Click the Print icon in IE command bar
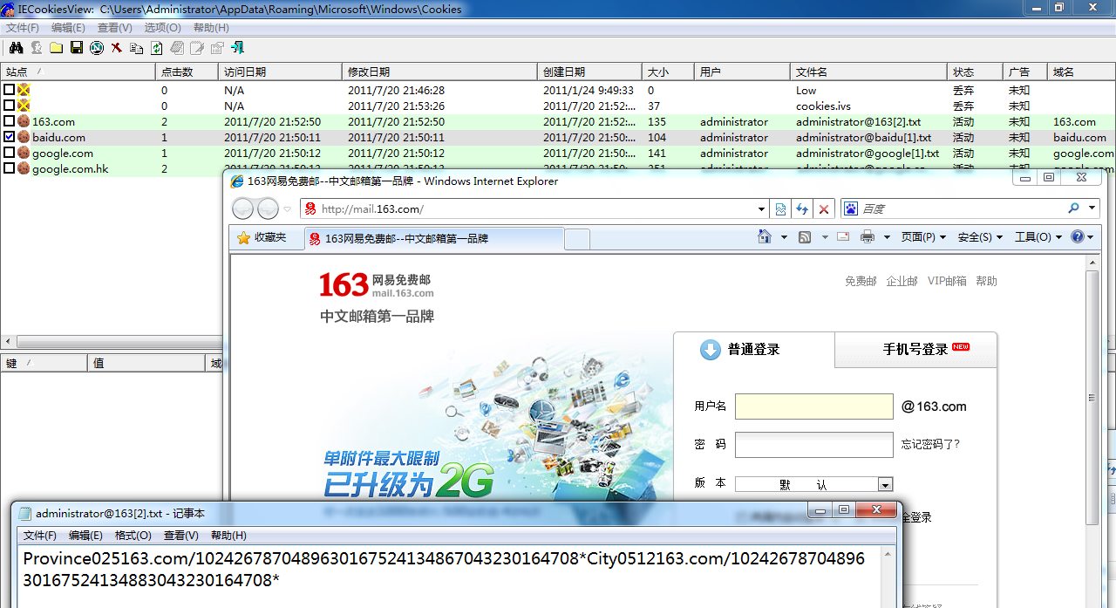Image resolution: width=1116 pixels, height=608 pixels. tap(868, 236)
